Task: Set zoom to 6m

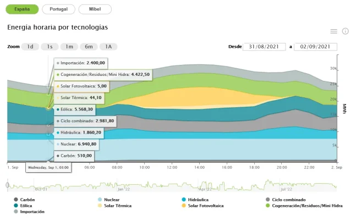Action: [89, 47]
